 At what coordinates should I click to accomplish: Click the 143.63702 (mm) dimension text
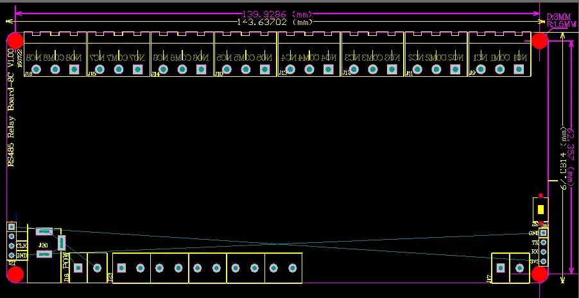tap(275, 22)
